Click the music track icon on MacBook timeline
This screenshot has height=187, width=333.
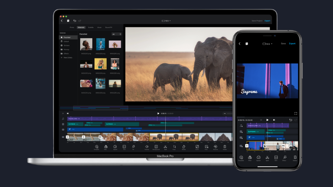(x=63, y=119)
